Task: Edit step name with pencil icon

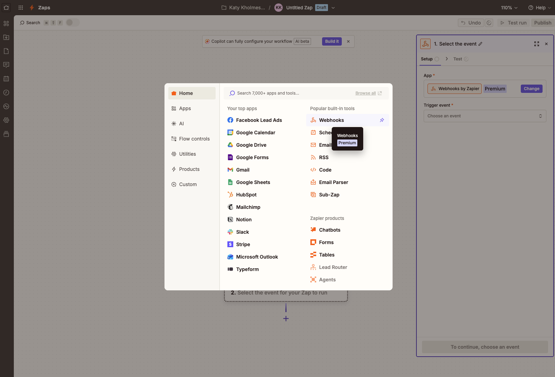Action: coord(480,44)
